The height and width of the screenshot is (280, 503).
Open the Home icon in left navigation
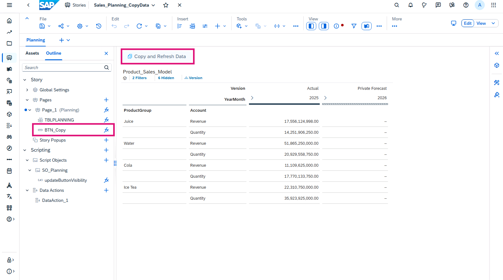click(x=9, y=21)
